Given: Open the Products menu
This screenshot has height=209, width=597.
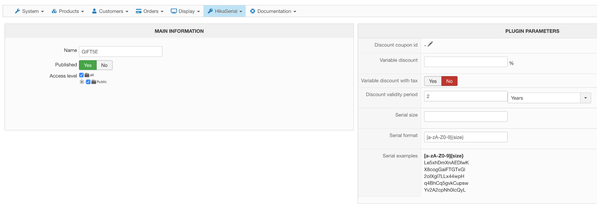Looking at the screenshot, I should coord(68,11).
